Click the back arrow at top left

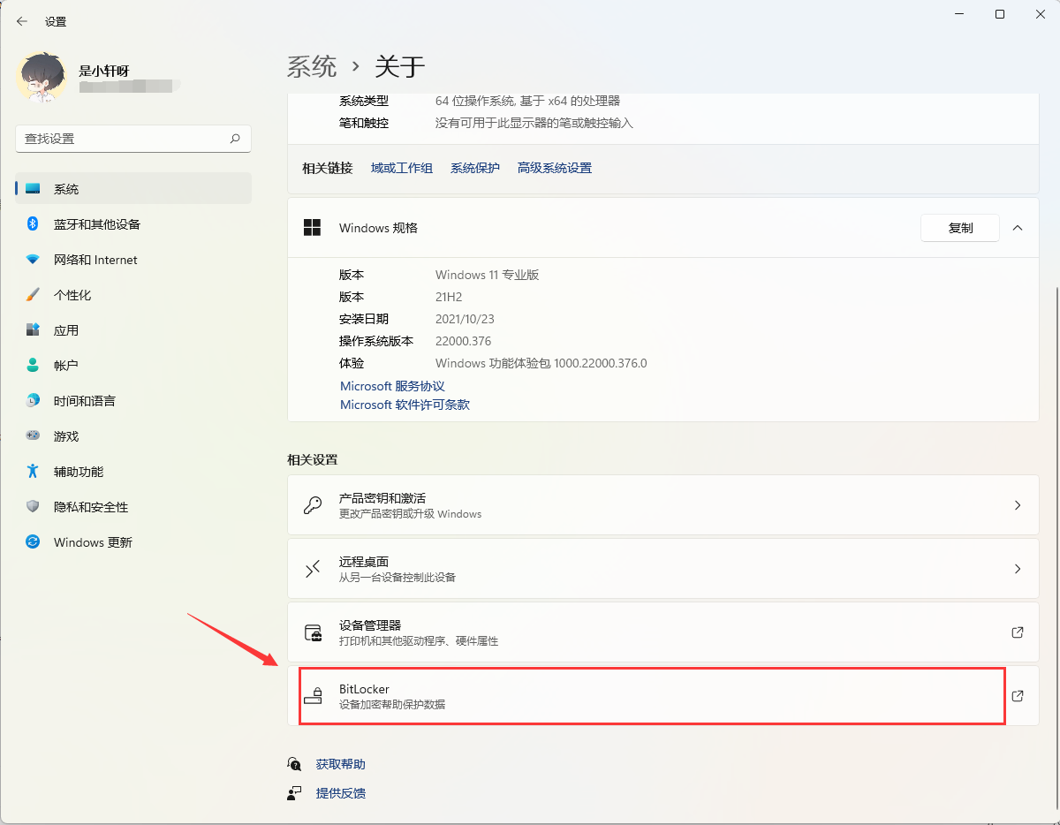[x=21, y=20]
